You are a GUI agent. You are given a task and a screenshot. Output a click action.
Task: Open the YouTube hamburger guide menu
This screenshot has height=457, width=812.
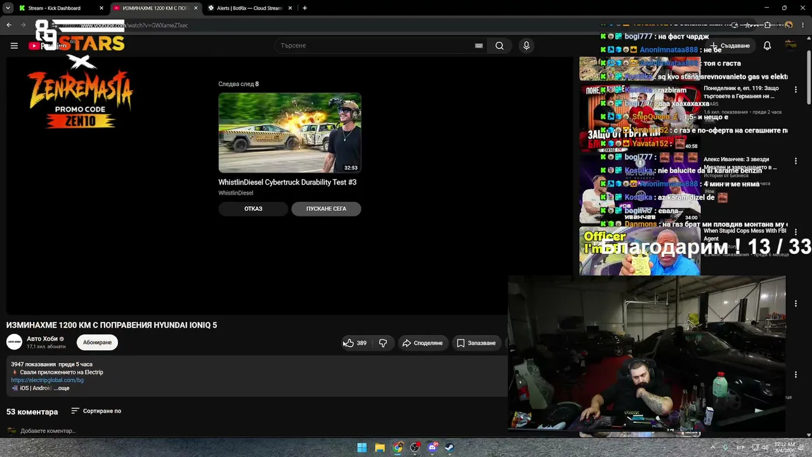point(14,46)
